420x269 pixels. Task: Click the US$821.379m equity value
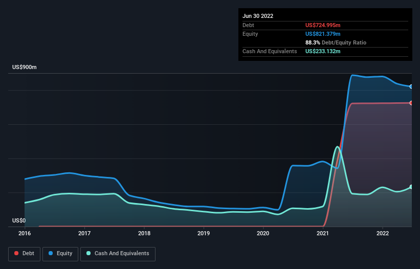323,34
